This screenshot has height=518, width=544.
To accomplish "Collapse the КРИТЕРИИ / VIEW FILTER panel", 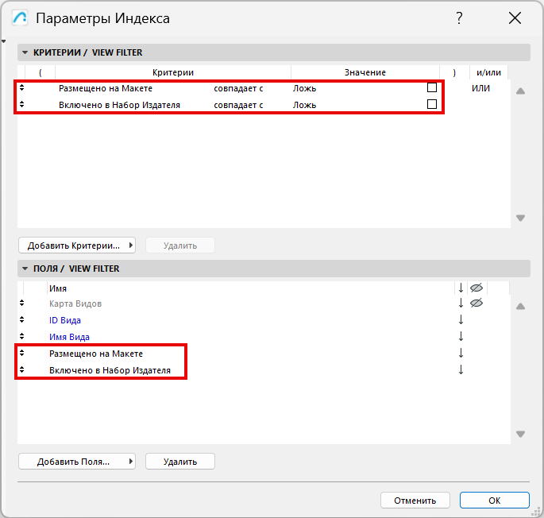I will [25, 52].
